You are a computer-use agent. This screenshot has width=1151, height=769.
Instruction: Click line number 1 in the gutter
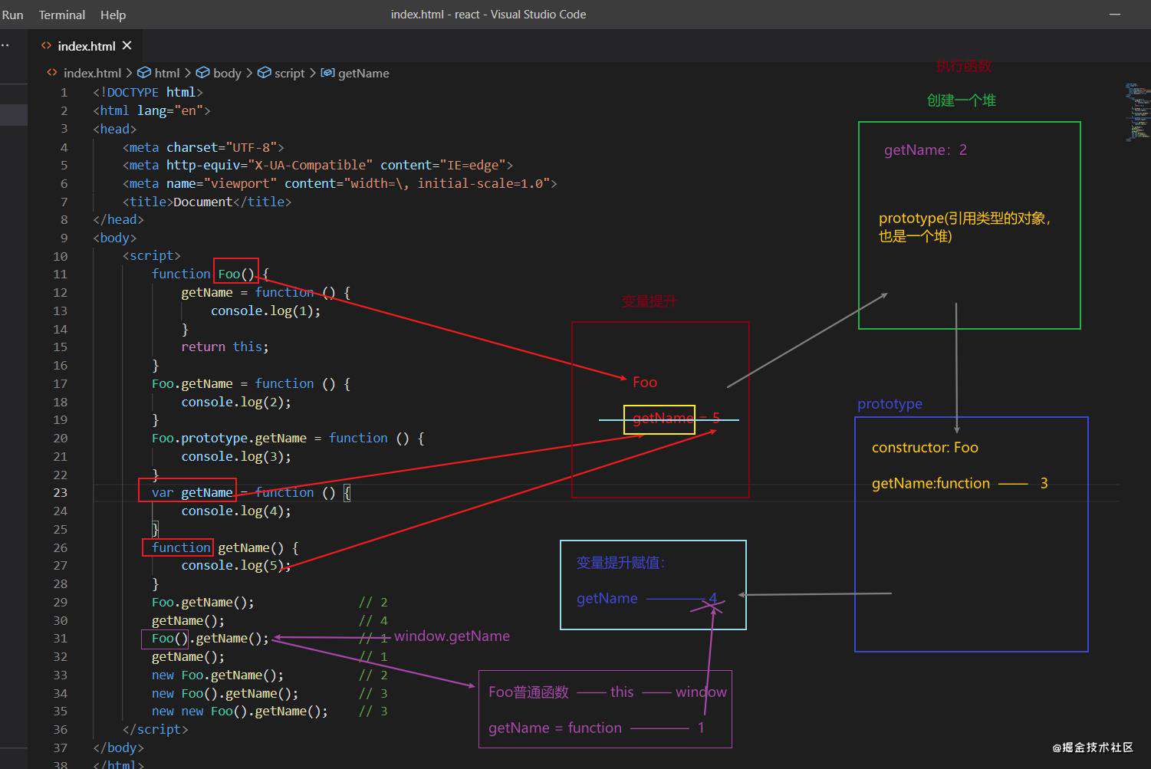(64, 92)
